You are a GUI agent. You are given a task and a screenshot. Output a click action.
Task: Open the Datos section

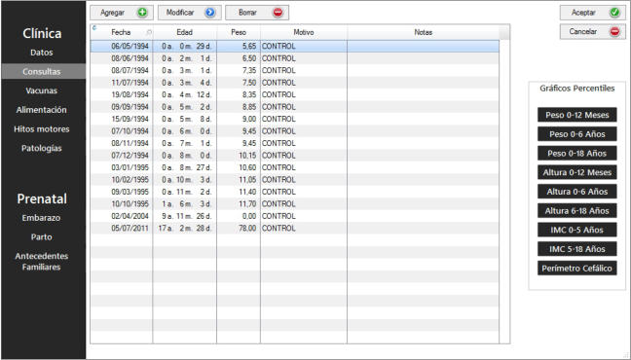(x=42, y=53)
